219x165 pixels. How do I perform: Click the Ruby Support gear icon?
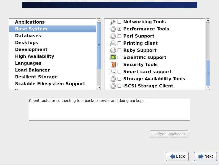[113, 50]
